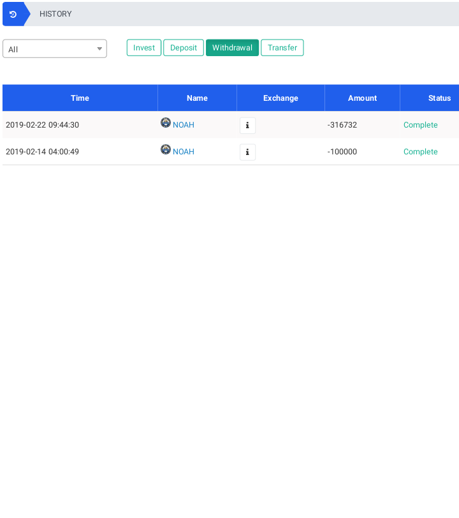
Task: Open the All filter dropdown
Action: point(55,48)
